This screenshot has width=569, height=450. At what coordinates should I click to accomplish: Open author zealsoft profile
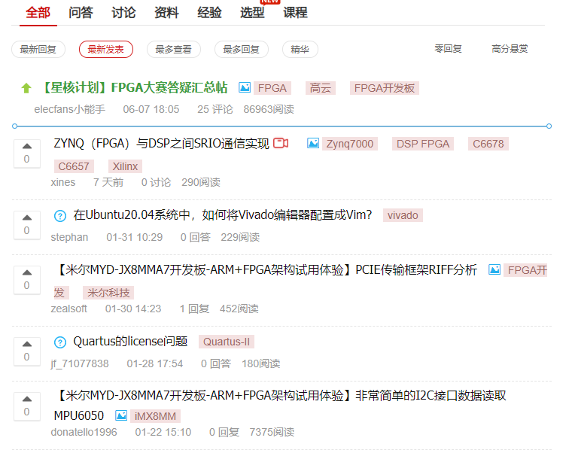pos(69,309)
